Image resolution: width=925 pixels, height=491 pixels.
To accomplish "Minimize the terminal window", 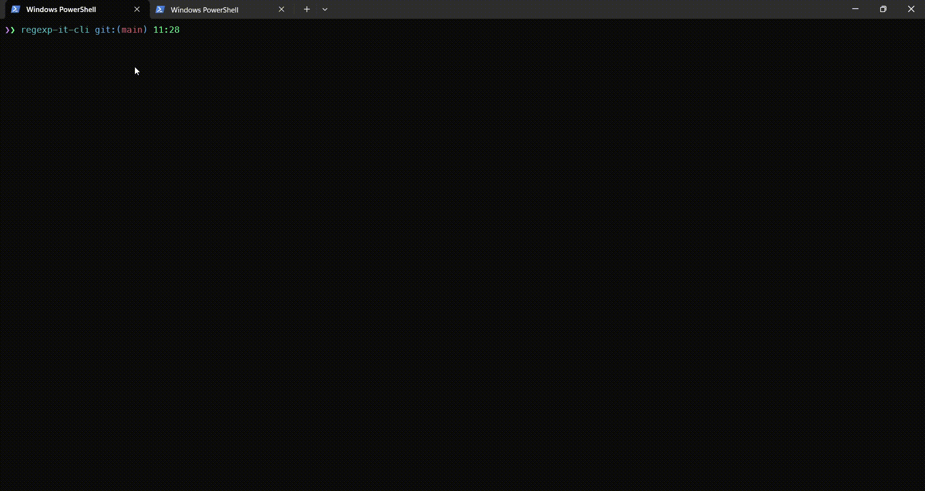I will pos(856,9).
